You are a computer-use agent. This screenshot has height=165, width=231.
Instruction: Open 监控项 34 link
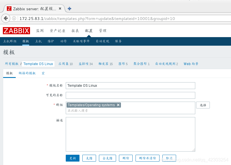pos(85,64)
